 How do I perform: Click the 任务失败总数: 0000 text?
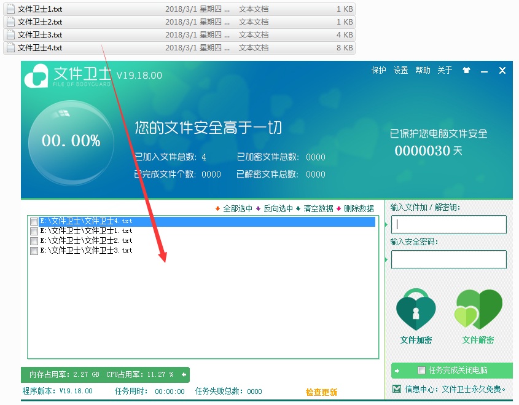[x=228, y=391]
